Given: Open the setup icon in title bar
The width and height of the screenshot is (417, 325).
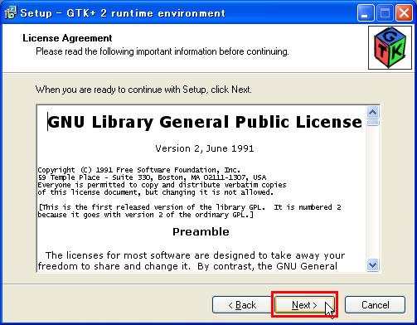Looking at the screenshot, I should coord(11,12).
